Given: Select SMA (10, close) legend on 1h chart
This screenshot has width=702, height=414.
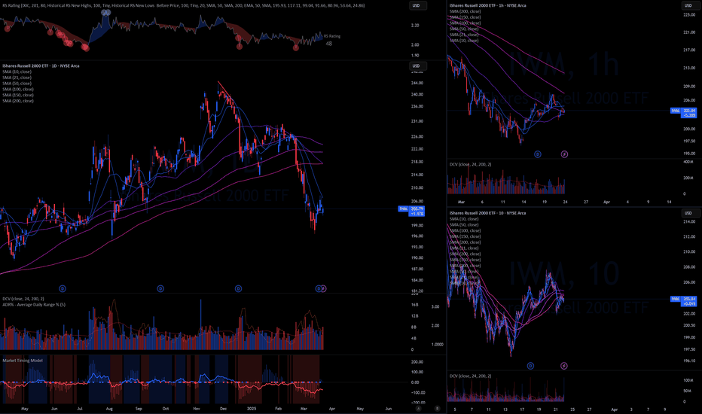Looking at the screenshot, I should coord(464,41).
